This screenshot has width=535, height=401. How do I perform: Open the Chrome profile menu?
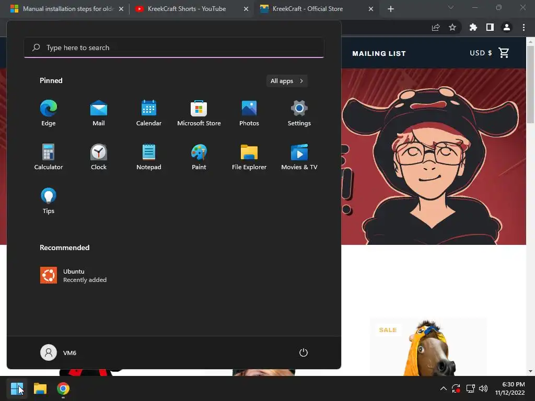tap(507, 27)
